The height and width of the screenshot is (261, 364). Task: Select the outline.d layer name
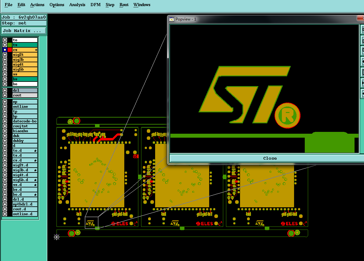25,214
